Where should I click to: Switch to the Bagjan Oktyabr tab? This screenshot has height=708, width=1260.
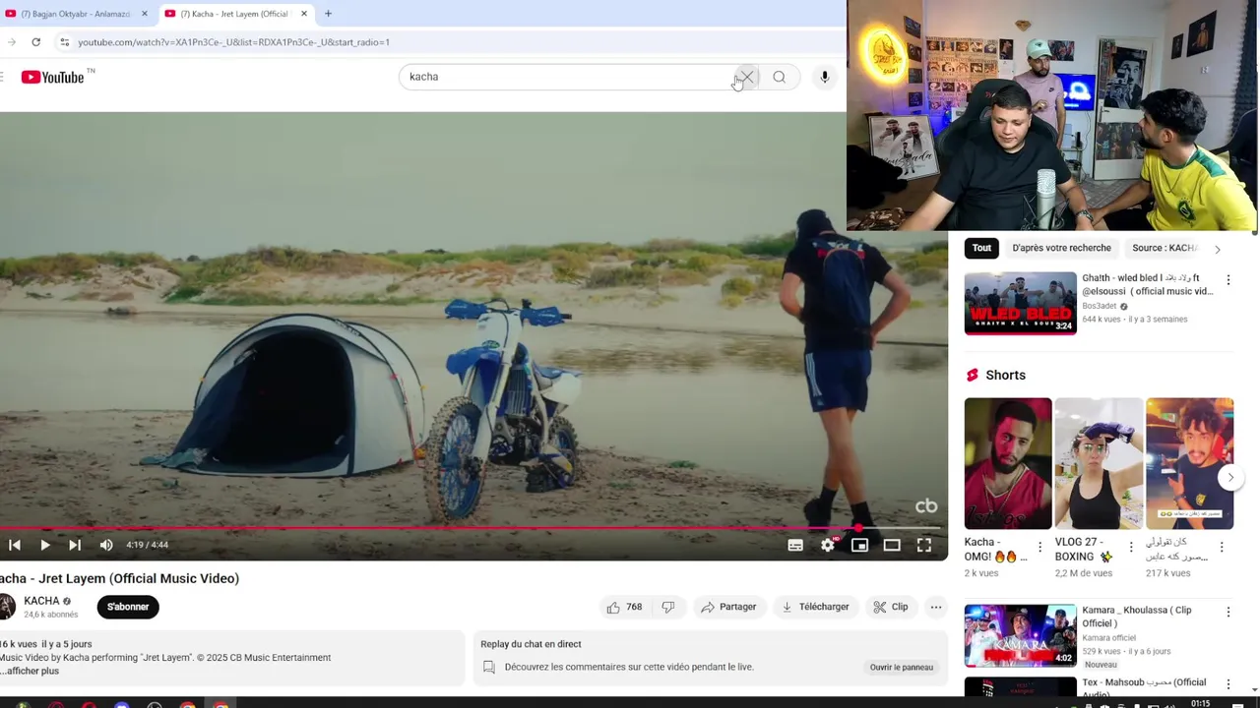(x=76, y=14)
